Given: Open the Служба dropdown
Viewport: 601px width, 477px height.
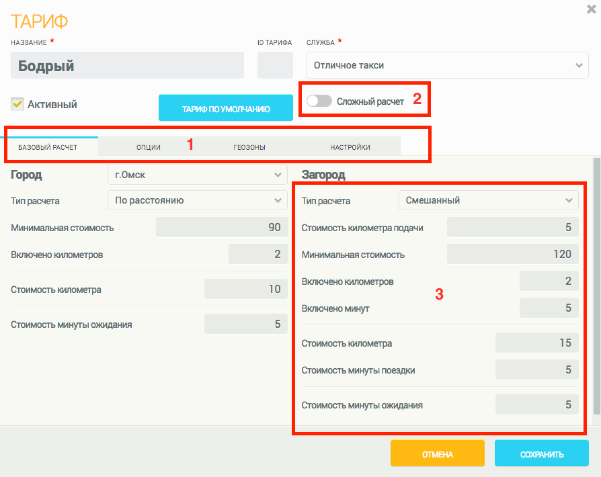Looking at the screenshot, I should (x=447, y=65).
